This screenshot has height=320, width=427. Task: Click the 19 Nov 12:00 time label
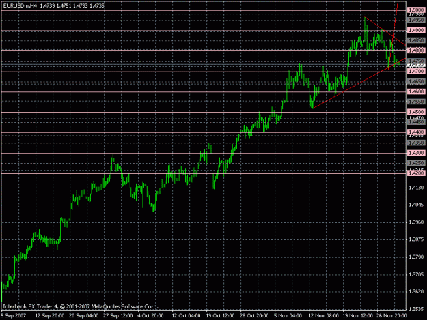[x=357, y=316]
